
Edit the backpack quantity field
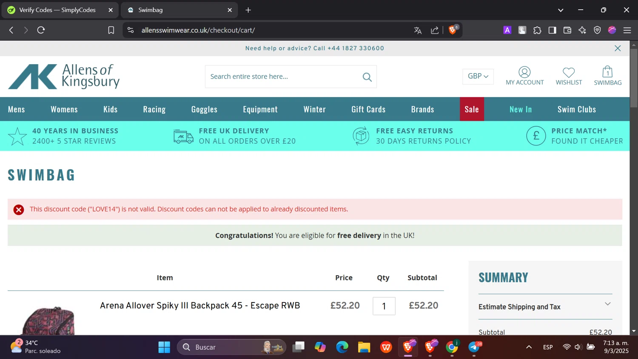pyautogui.click(x=384, y=306)
